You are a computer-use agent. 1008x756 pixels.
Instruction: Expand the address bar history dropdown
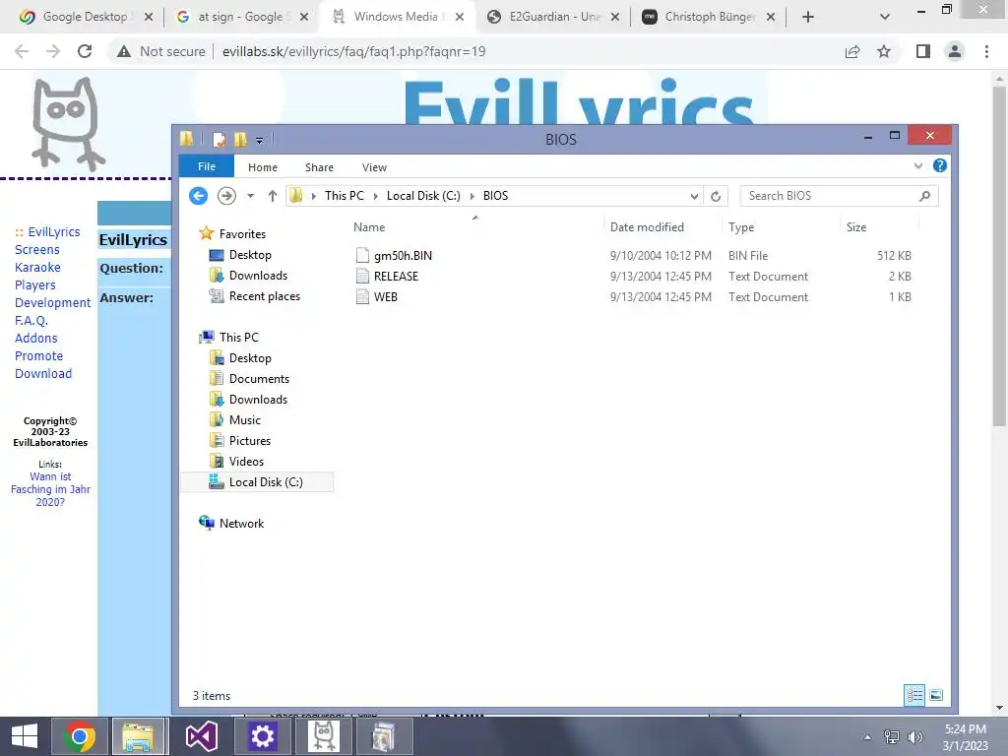coord(694,196)
